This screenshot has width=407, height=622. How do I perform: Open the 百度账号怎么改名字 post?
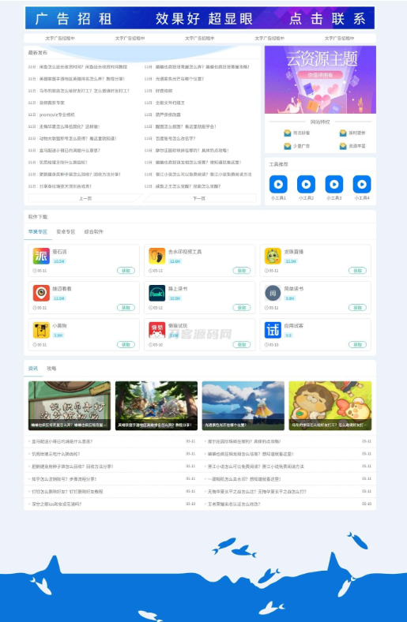pos(175,138)
